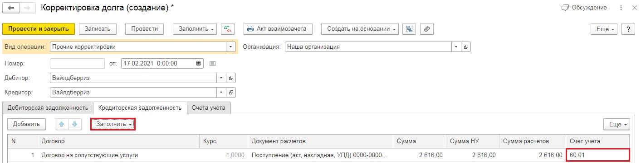
Task: Open the Организация record icon
Action: (x=466, y=47)
